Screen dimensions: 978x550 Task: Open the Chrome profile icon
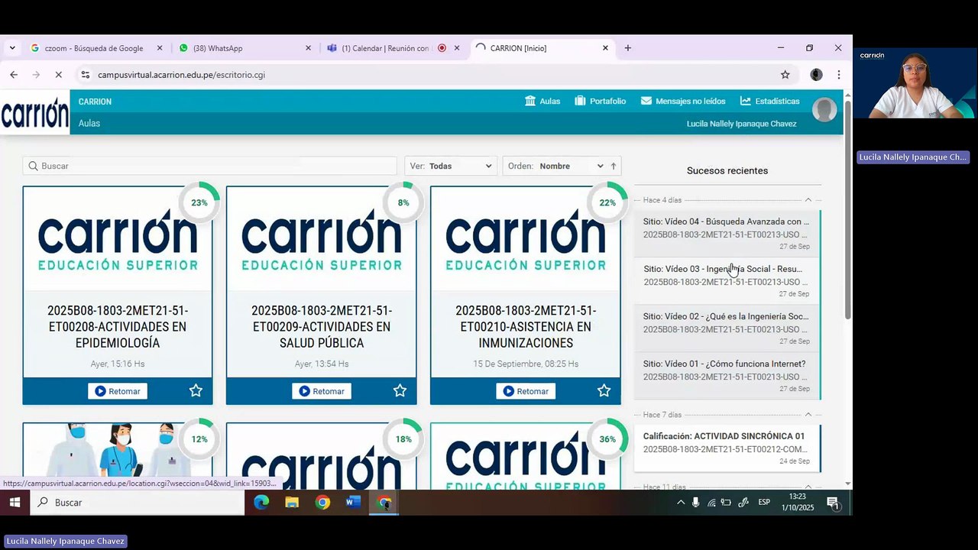coord(816,75)
